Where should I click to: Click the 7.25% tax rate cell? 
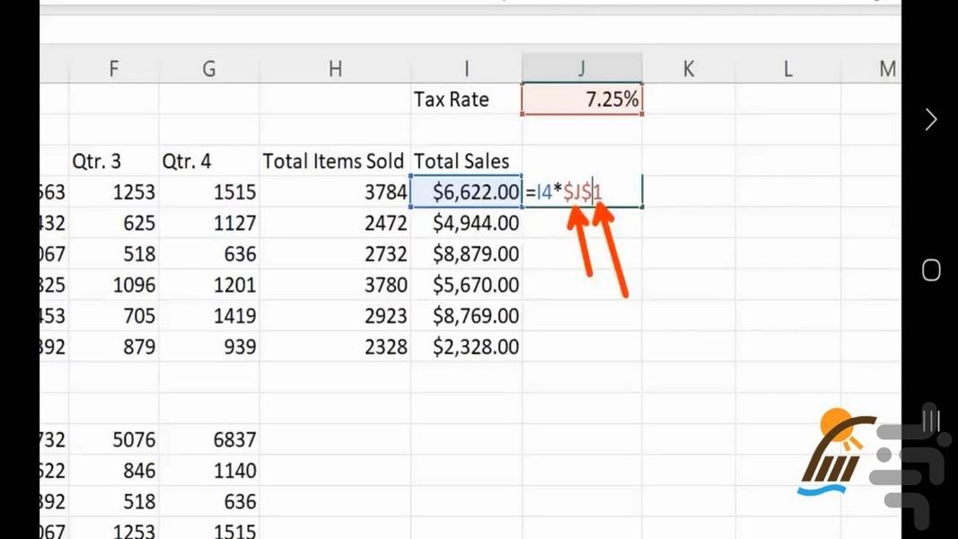coord(582,100)
